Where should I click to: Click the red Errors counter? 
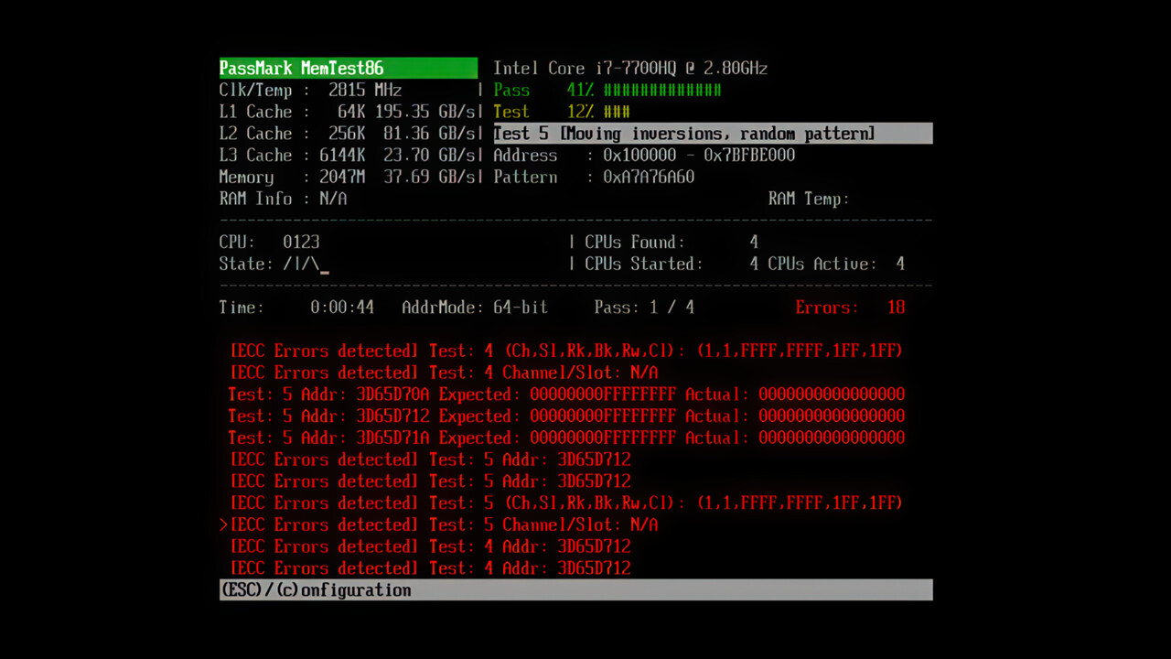[x=851, y=308]
